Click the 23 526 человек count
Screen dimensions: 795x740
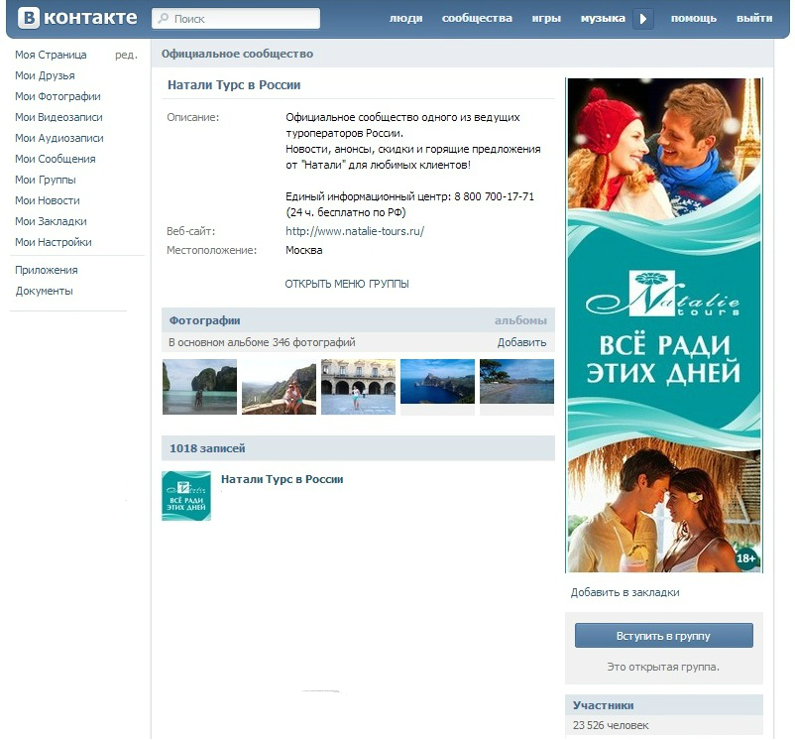coord(611,725)
